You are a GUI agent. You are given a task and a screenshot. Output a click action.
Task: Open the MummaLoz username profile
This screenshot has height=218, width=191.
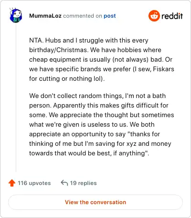[x=45, y=16]
